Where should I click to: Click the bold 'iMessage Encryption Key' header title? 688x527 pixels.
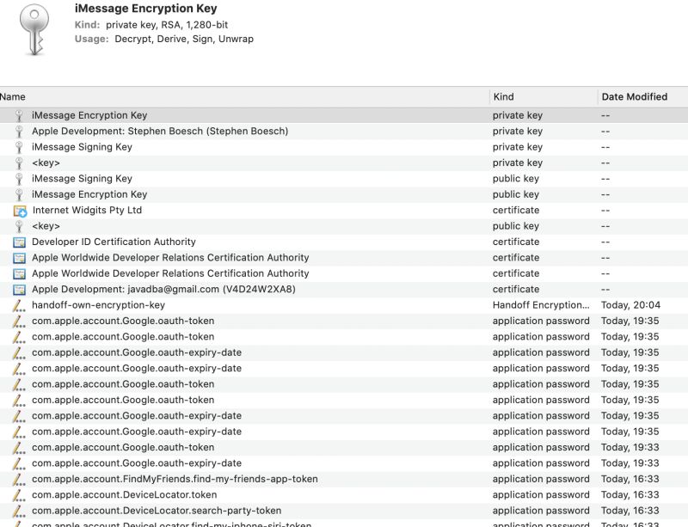click(145, 9)
